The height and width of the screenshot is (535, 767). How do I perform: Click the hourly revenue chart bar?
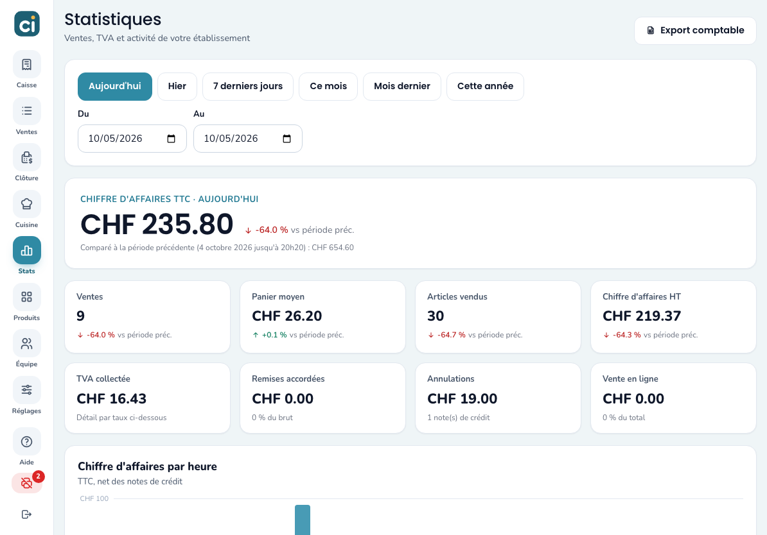tap(303, 520)
